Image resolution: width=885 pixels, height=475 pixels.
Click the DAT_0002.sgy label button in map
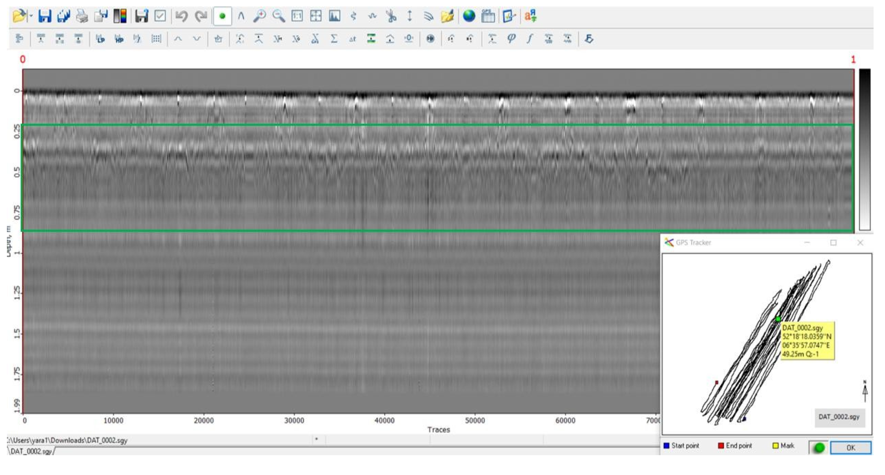pos(839,417)
